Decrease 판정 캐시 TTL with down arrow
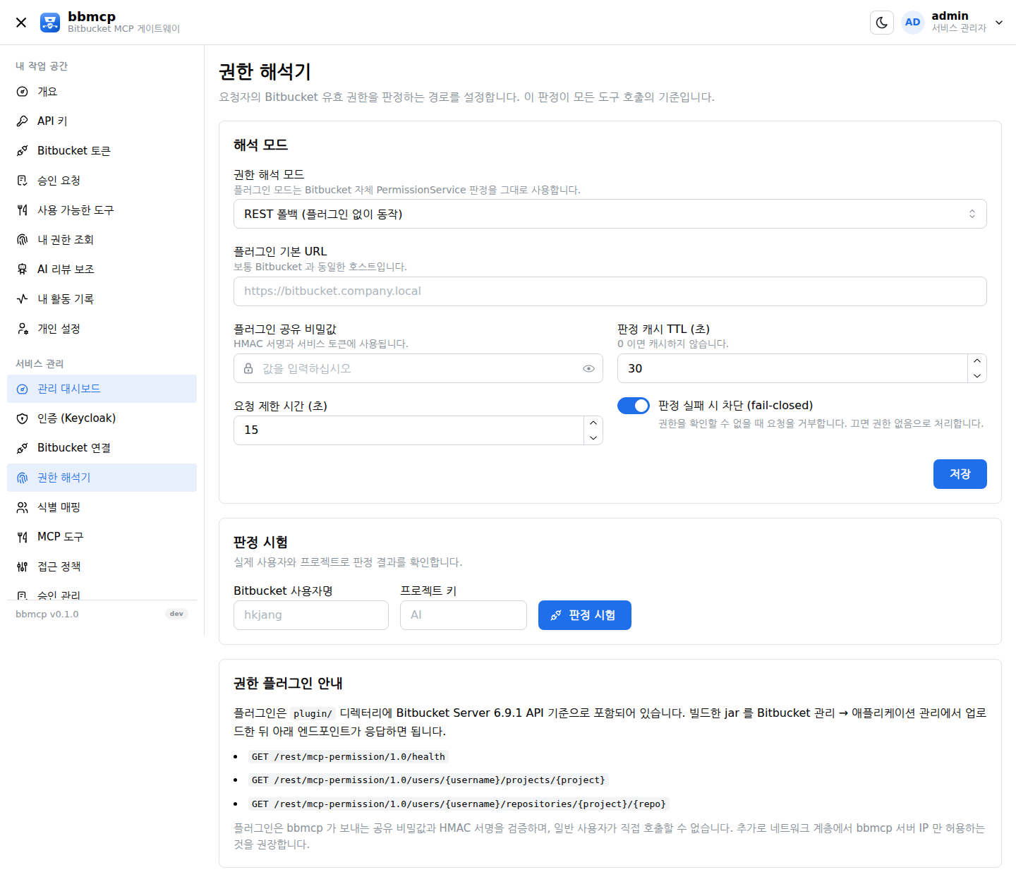The width and height of the screenshot is (1016, 896). 977,376
